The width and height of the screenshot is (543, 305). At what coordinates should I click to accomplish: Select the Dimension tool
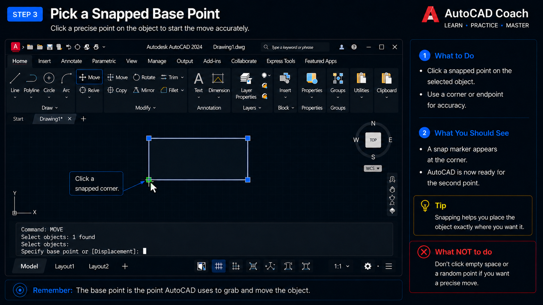pos(219,83)
